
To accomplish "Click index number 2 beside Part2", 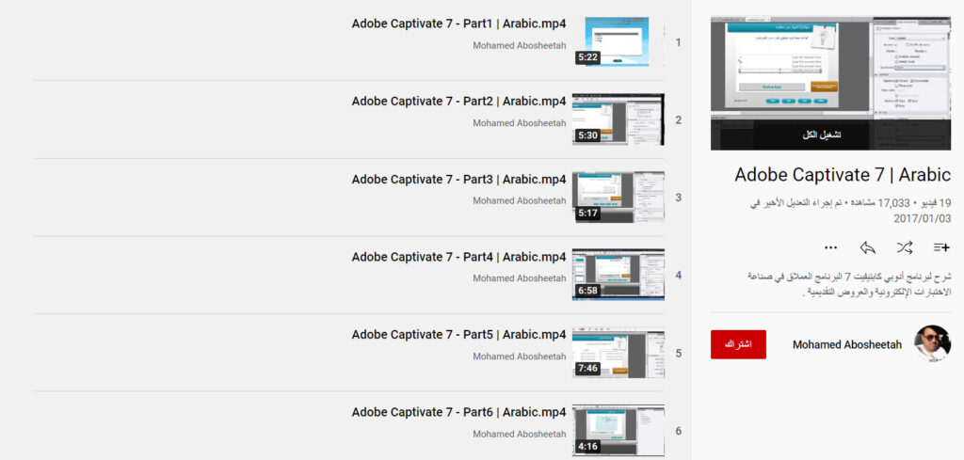I will [678, 120].
